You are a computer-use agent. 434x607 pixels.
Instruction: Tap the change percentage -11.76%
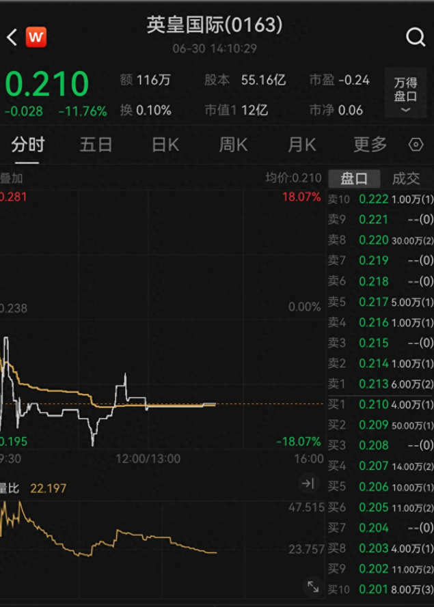coord(83,111)
